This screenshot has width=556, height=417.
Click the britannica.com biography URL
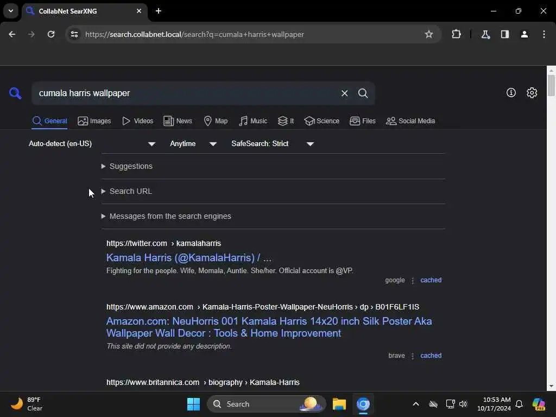click(x=203, y=382)
